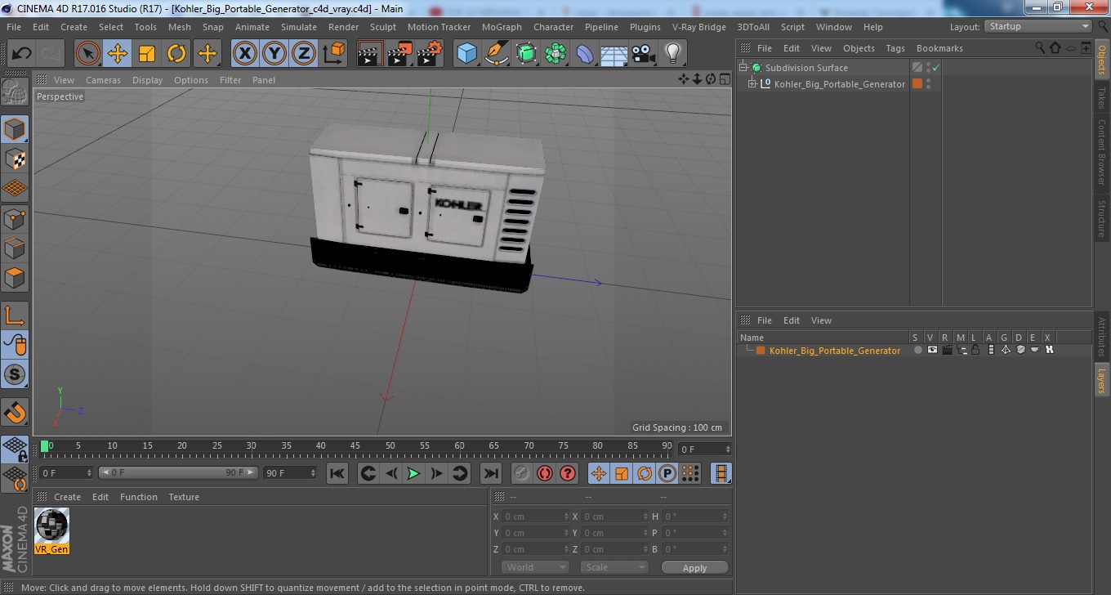Click the Make Editable icon
The width and height of the screenshot is (1111, 595).
coord(15,92)
